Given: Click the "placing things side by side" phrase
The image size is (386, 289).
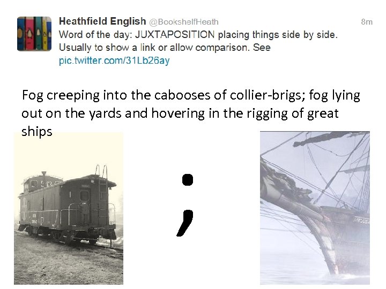Looking at the screenshot, I should [277, 35].
